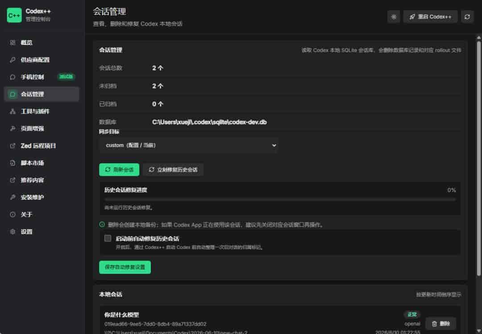The width and height of the screenshot is (482, 334).
Task: Click the 测试版 badge on 手机控制
Action: [66, 77]
